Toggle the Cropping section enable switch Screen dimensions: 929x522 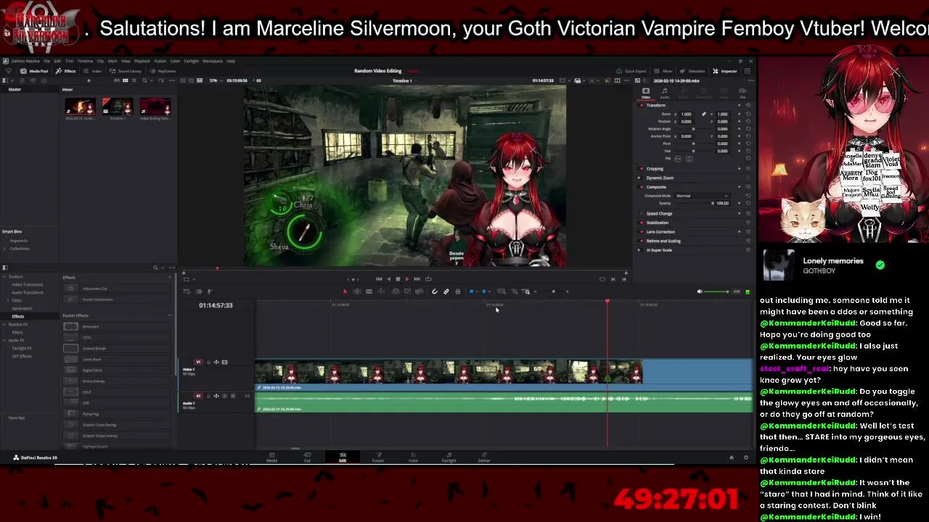pyautogui.click(x=641, y=168)
